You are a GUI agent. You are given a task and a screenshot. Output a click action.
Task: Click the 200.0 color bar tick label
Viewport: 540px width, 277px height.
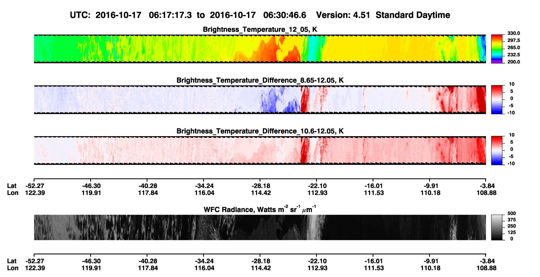pos(514,62)
